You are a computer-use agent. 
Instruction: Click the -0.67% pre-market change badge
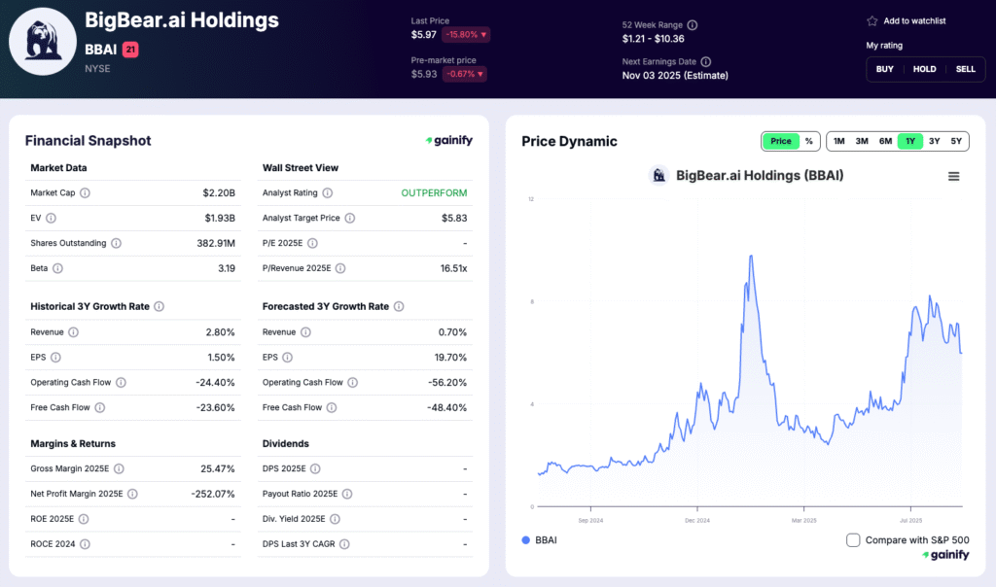pos(464,74)
